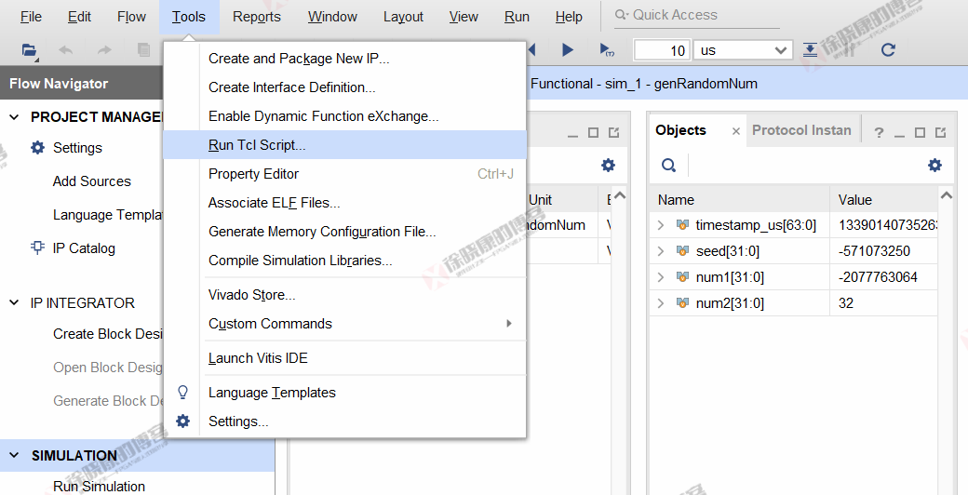968x495 pixels.
Task: Choose Compile Simulation Libraries from Tools menu
Action: tap(300, 261)
